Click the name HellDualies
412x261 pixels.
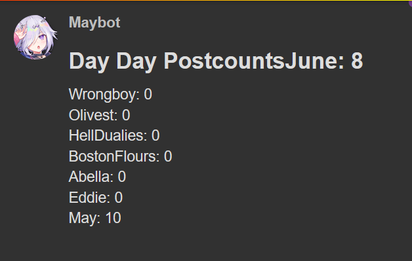[106, 135]
